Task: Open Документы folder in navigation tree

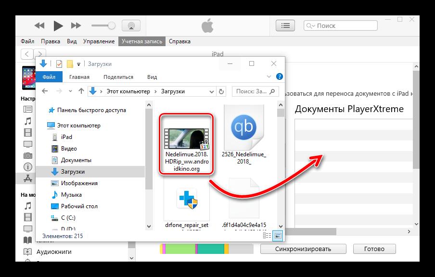Action: point(76,160)
